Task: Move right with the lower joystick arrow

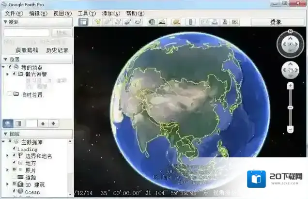Action: 296,70
